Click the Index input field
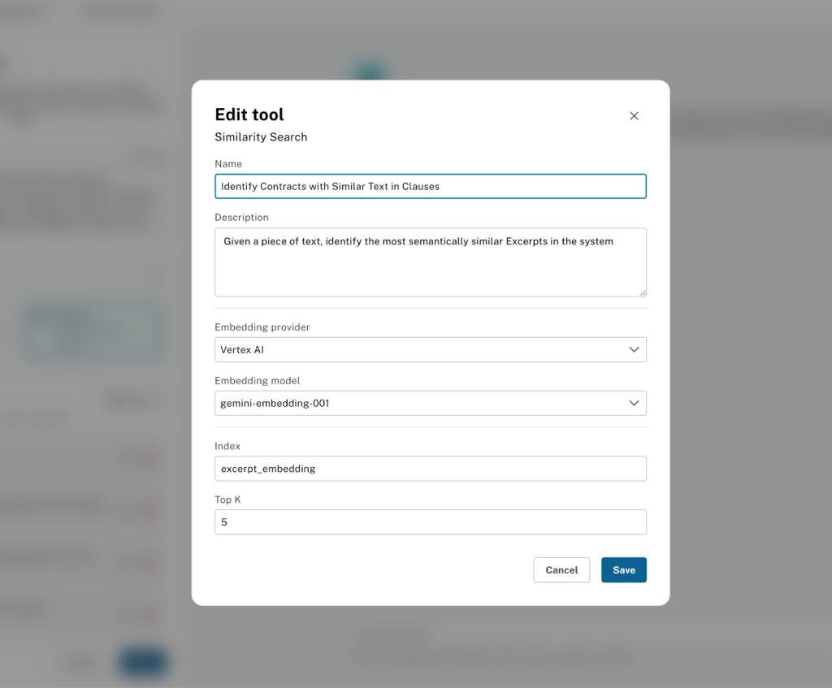Image resolution: width=832 pixels, height=688 pixels. pos(430,469)
